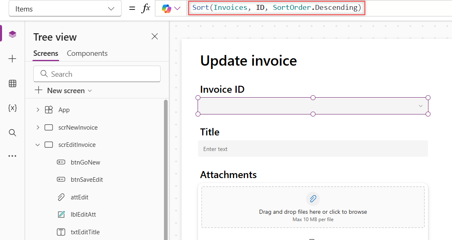Image resolution: width=452 pixels, height=240 pixels.
Task: Select btnSaveEdit in the tree
Action: [x=87, y=180]
